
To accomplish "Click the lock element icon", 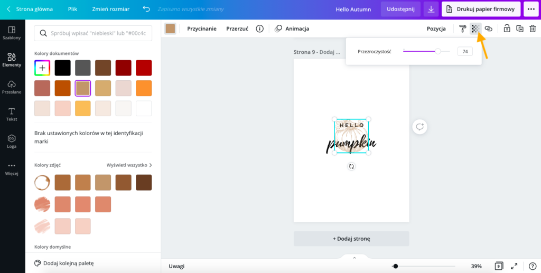I will (507, 29).
